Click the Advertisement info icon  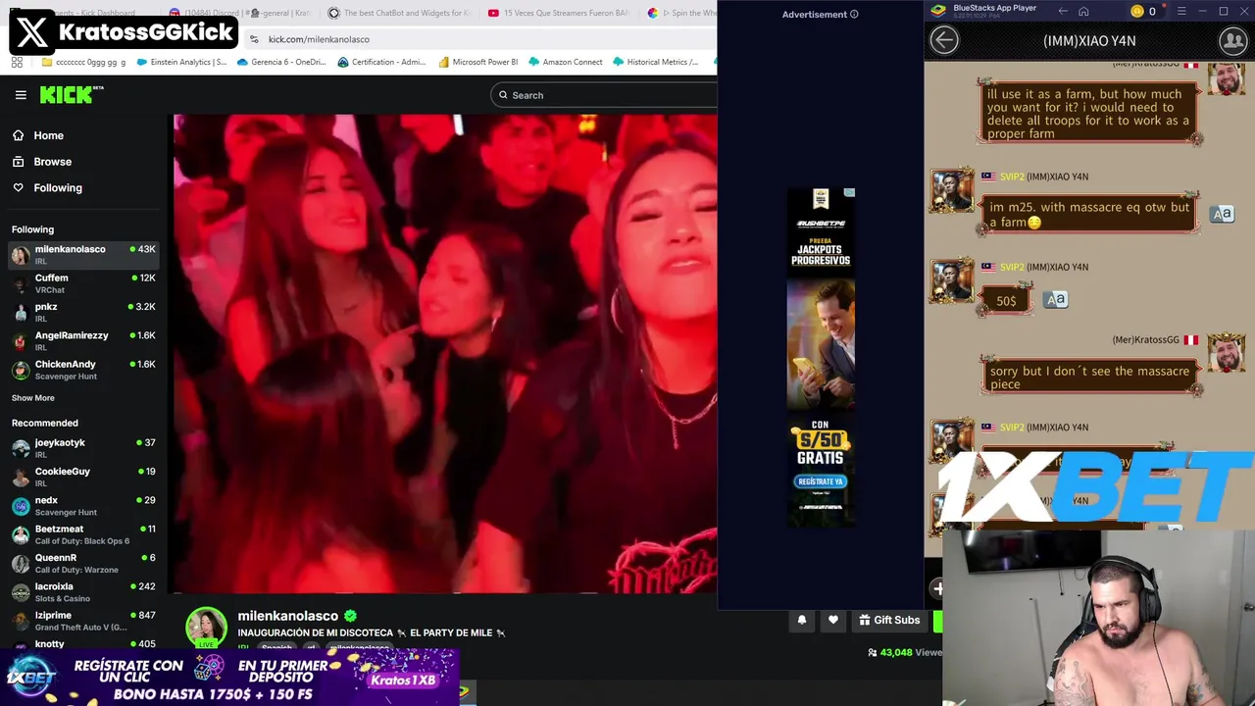pyautogui.click(x=854, y=15)
